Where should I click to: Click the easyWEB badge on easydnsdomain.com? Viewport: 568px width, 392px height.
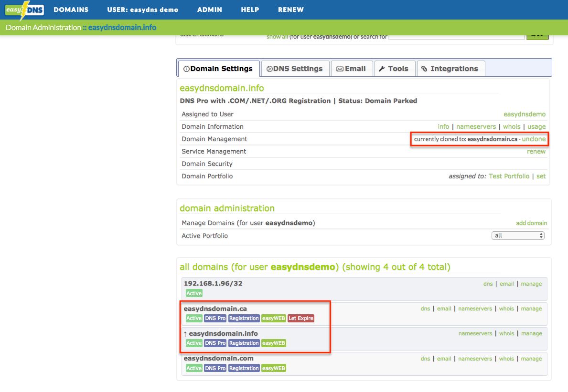(x=274, y=368)
